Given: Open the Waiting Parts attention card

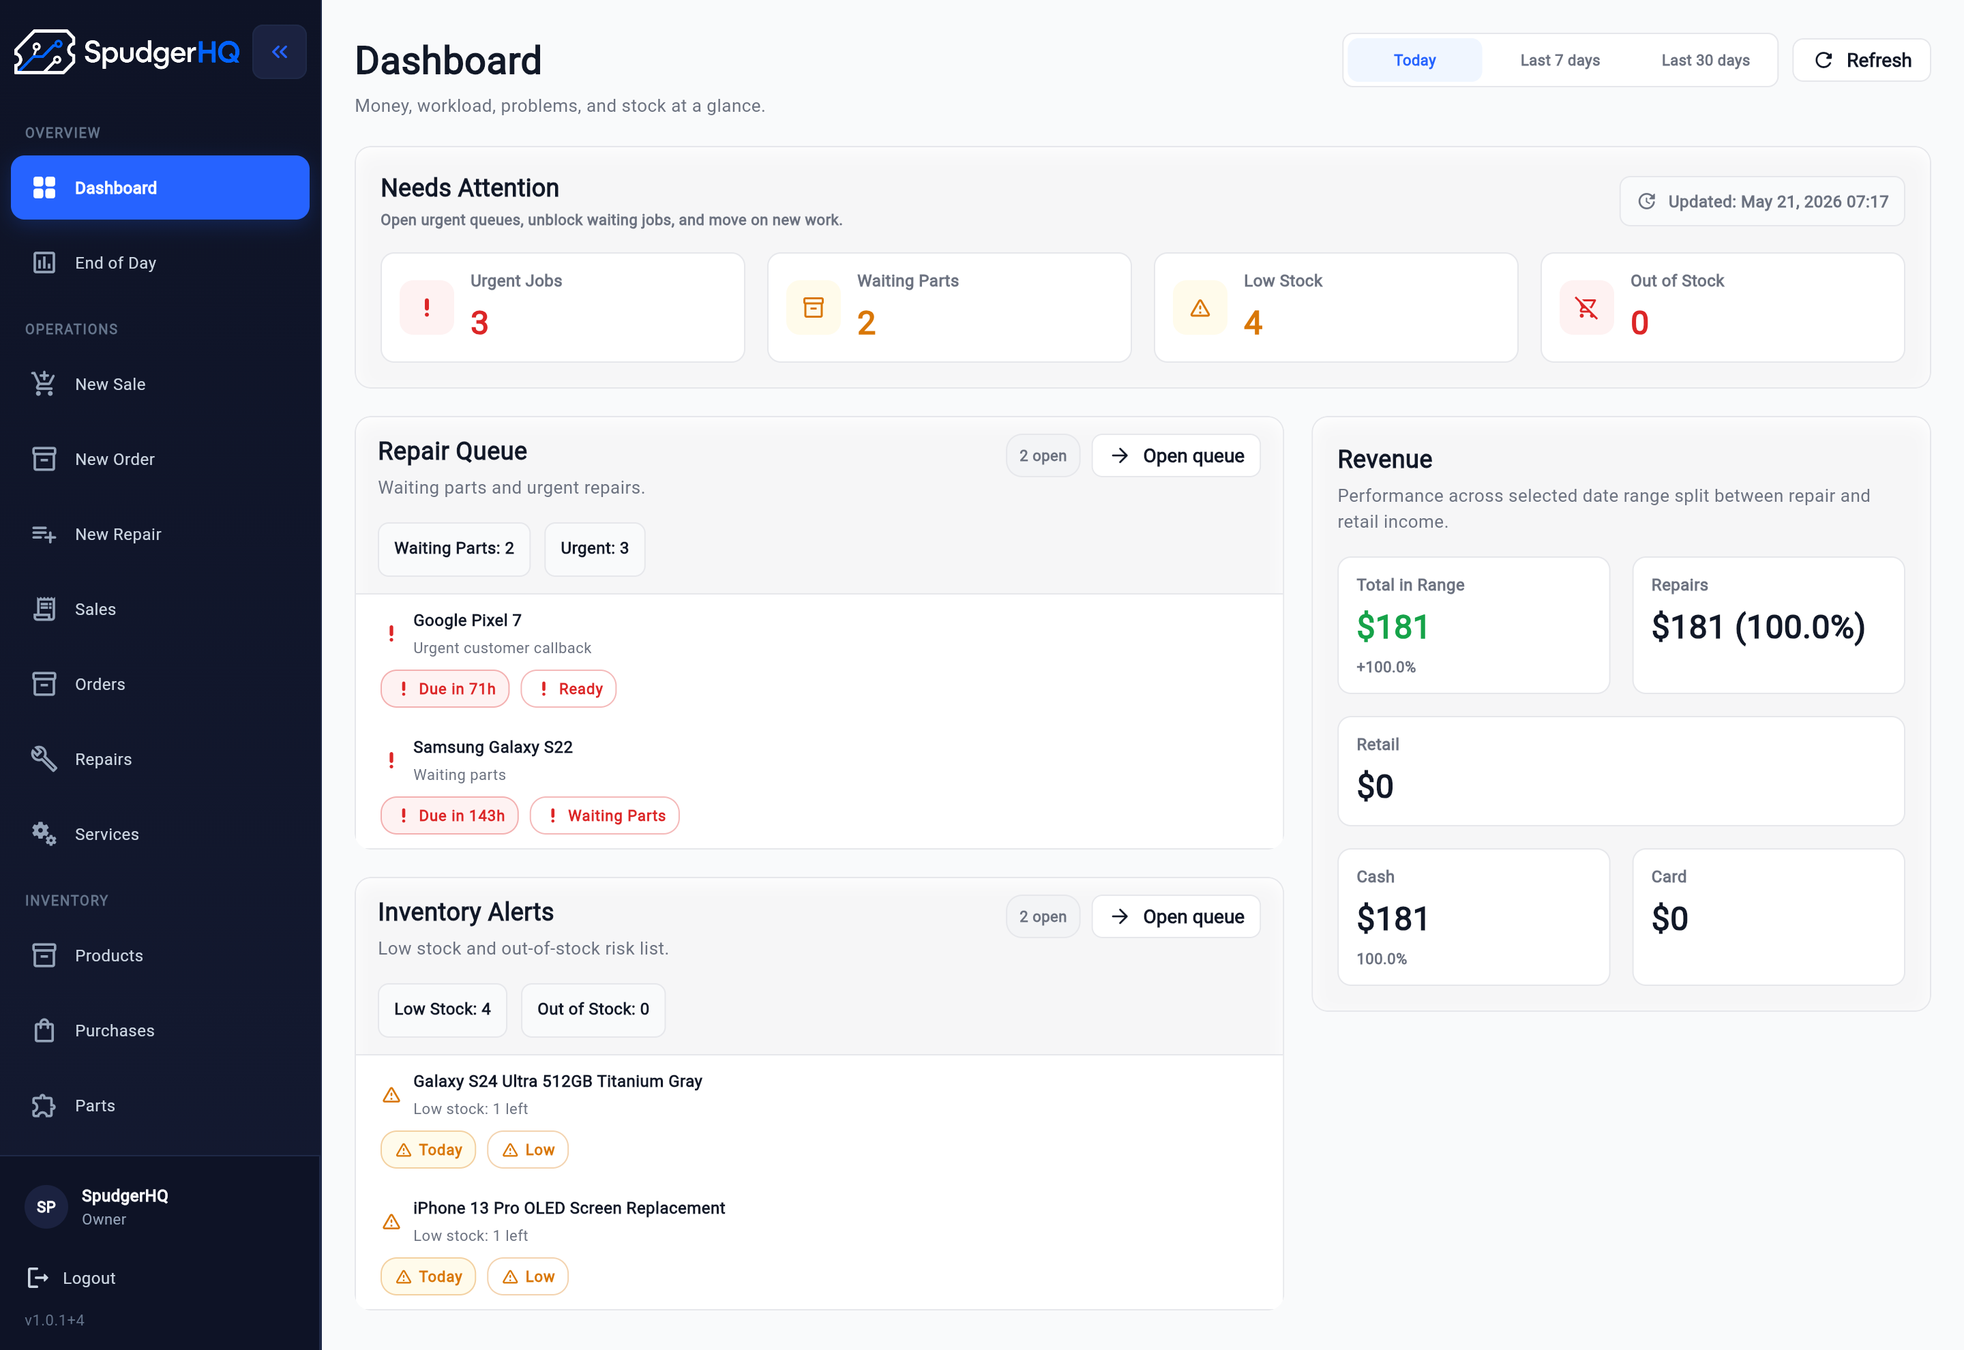Looking at the screenshot, I should coord(949,308).
